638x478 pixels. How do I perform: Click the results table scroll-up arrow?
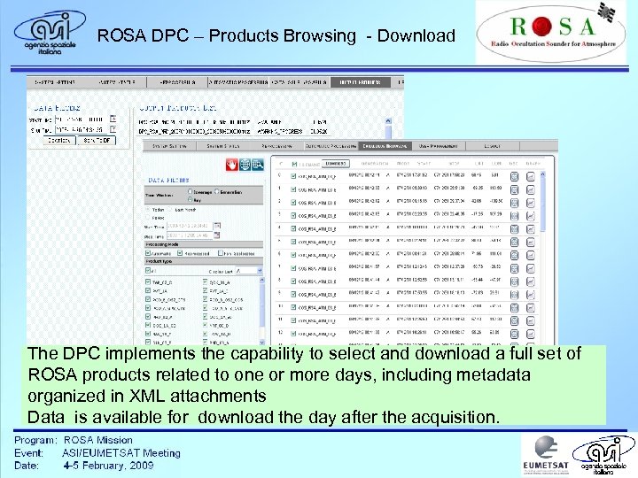543,174
